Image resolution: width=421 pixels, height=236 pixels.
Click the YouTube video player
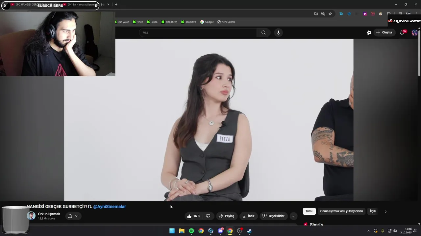[x=209, y=120]
